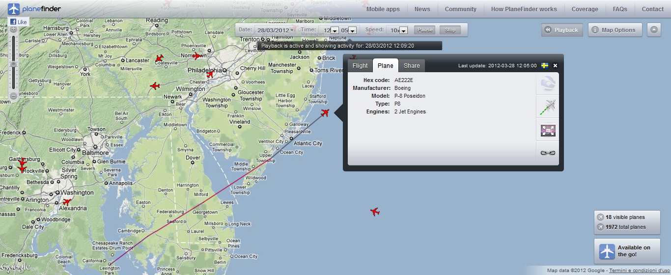Open the Date dropdown showing 28/03/2012
Image resolution: width=671 pixels, height=275 pixels.
click(275, 30)
